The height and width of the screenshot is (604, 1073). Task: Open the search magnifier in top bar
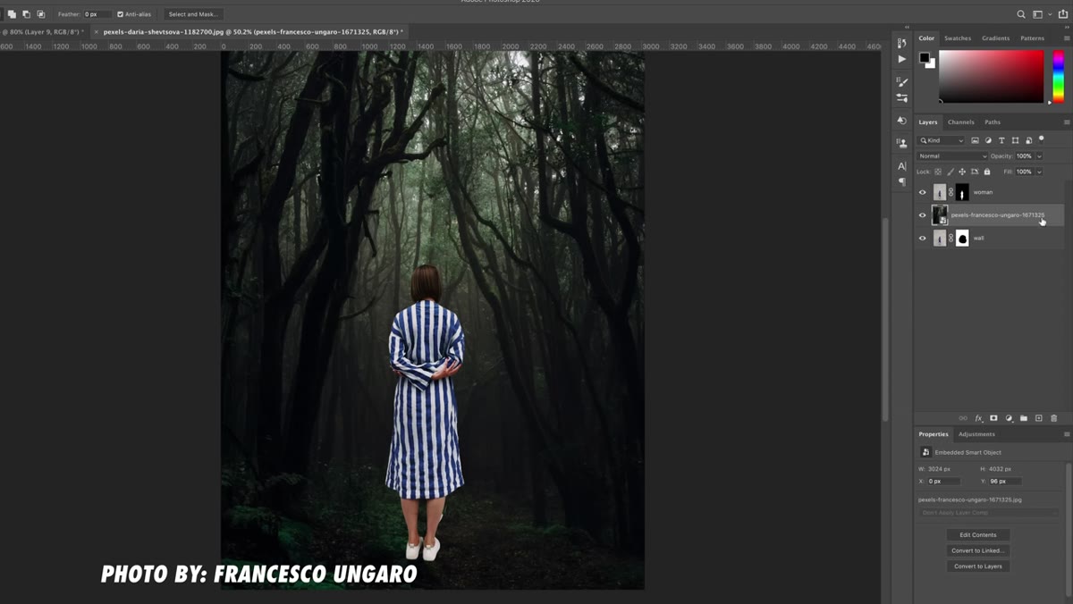click(1021, 14)
